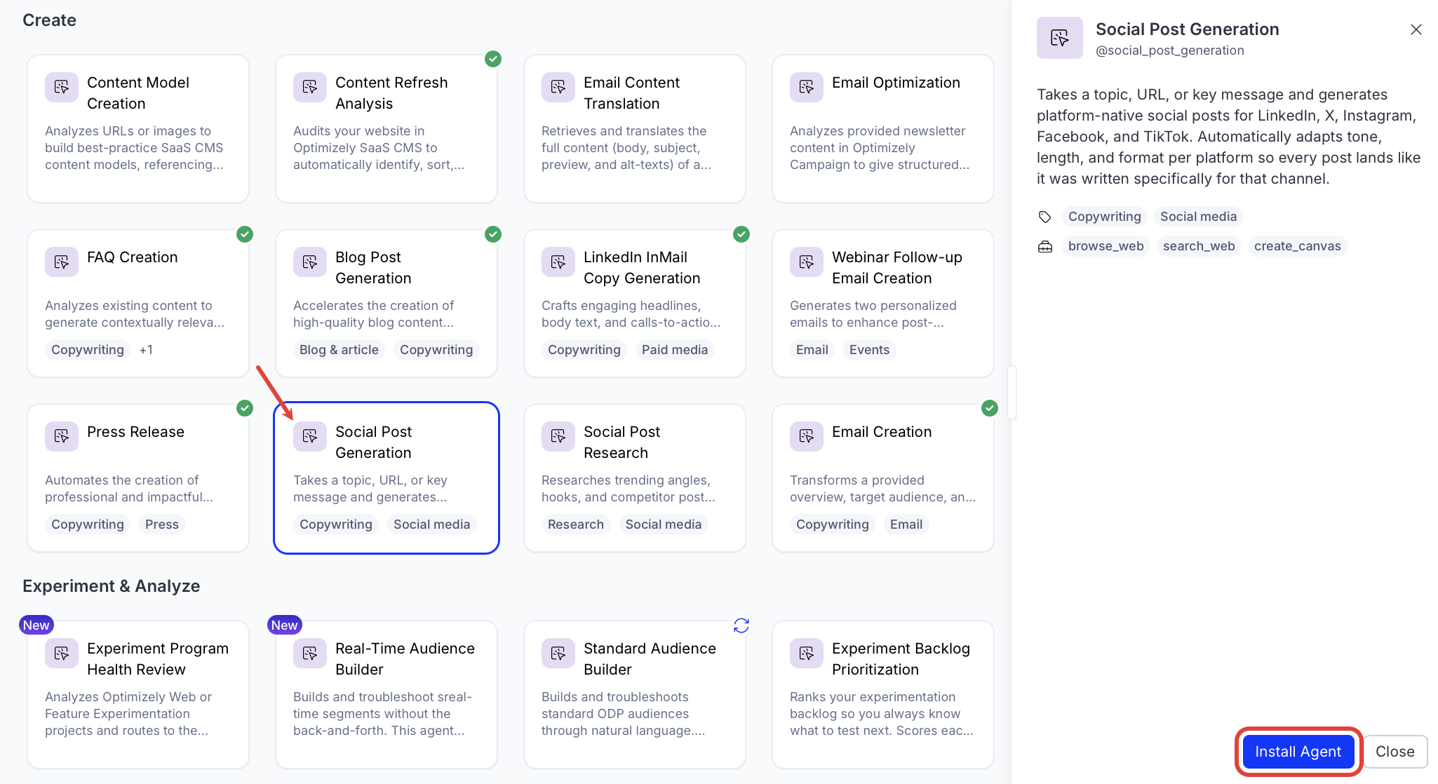
Task: Click the Close button in details panel
Action: (x=1395, y=751)
